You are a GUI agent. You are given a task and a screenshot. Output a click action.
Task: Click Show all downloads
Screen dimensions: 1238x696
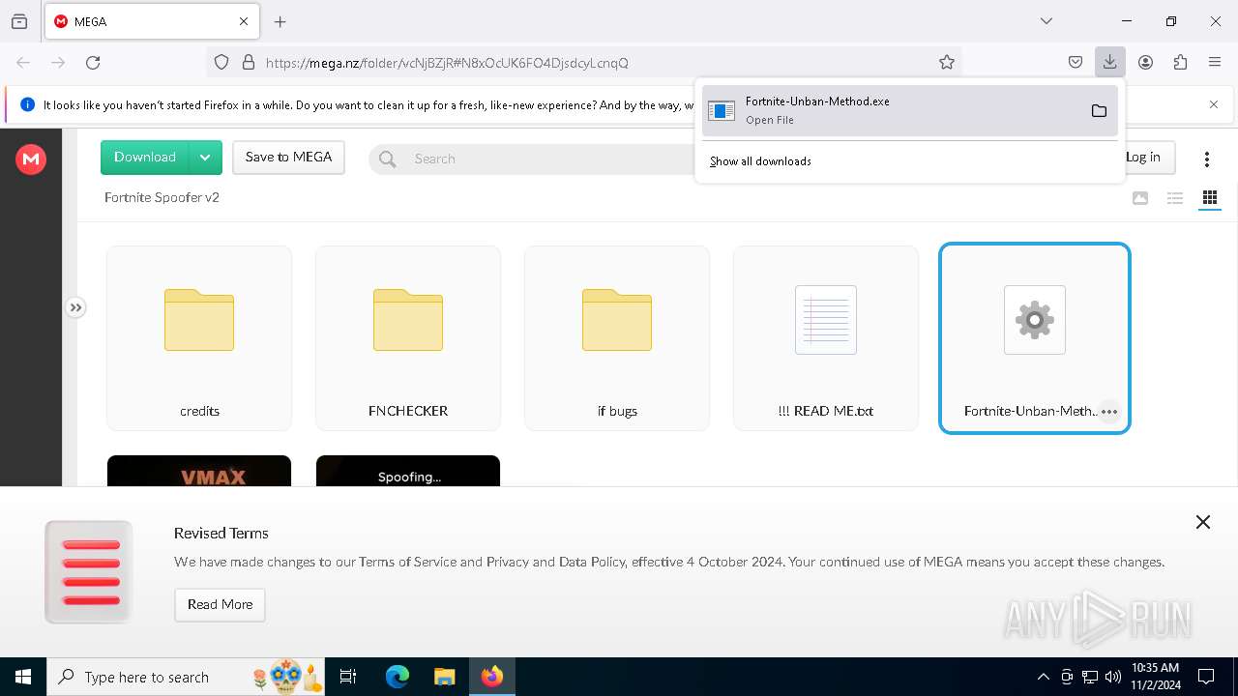[760, 161]
